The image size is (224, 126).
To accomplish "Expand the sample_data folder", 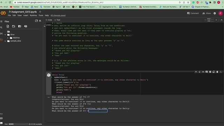I will 5,41.
